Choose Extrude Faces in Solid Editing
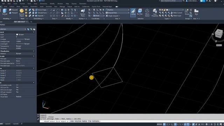Viewport: 224px width, 126px height. coord(42,13)
